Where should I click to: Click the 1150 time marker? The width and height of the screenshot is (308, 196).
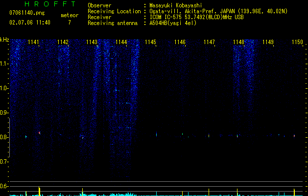(297, 42)
